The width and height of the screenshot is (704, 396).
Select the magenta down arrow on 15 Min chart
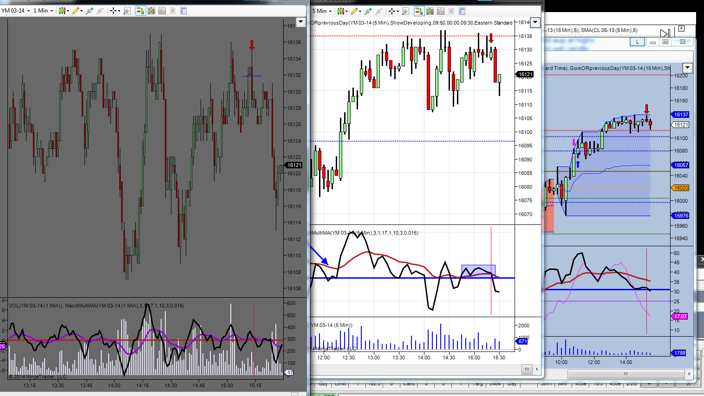pos(574,142)
